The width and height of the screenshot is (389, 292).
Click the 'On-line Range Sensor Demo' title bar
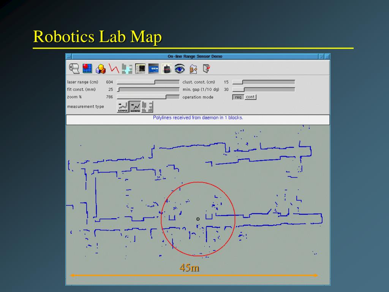[x=195, y=56]
